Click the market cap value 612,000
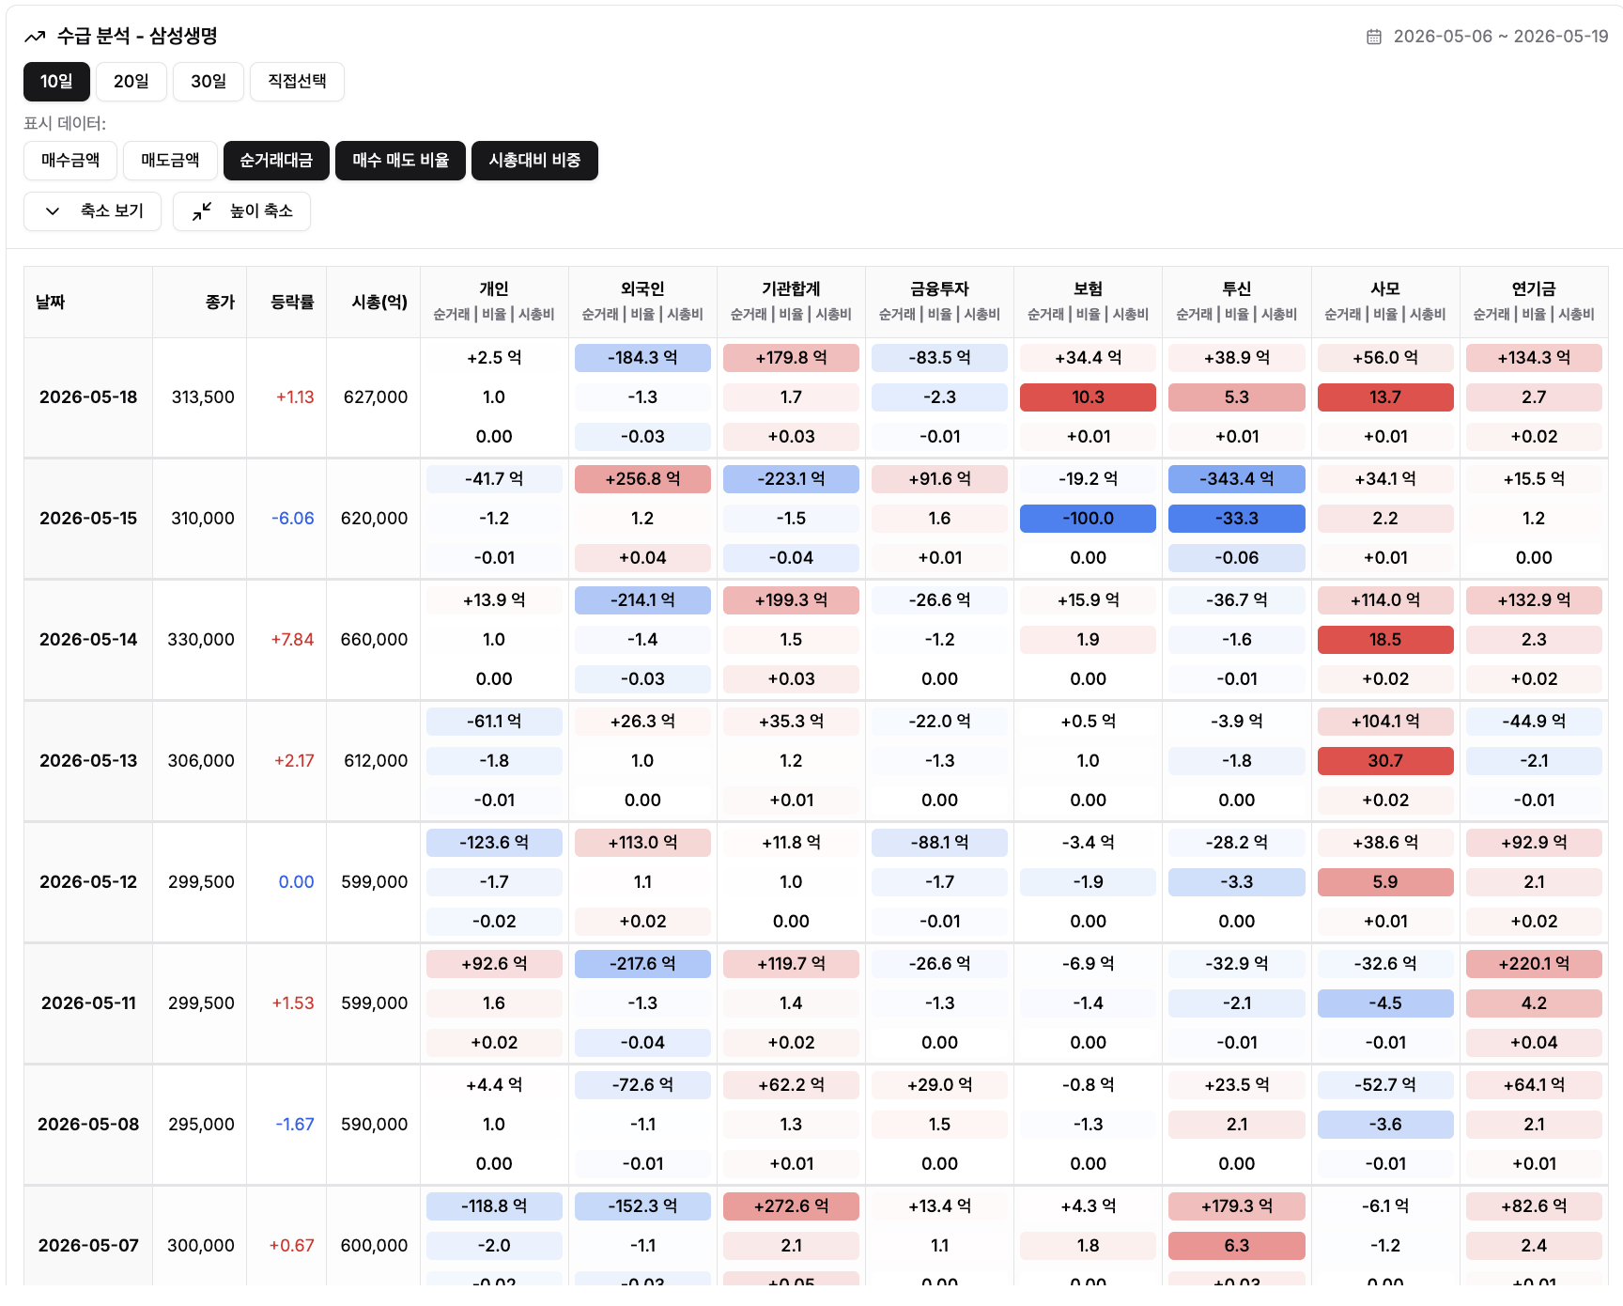The width and height of the screenshot is (1623, 1306). tap(376, 761)
